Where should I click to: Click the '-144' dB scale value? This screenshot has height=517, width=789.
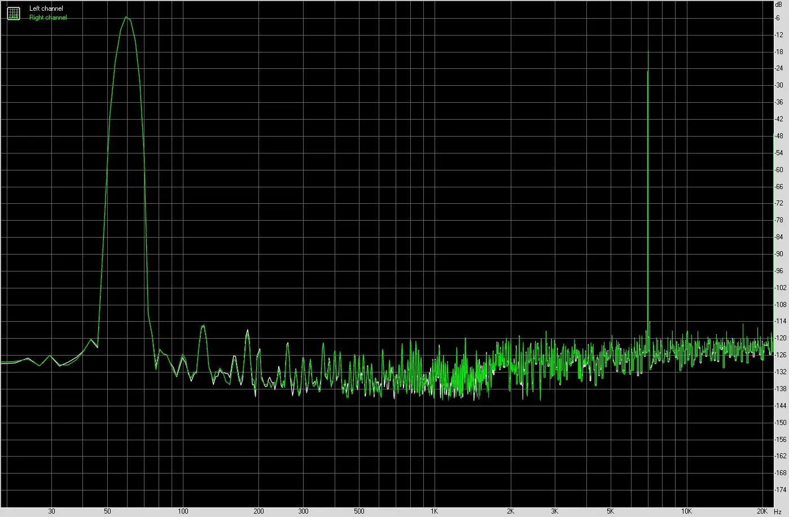click(781, 406)
